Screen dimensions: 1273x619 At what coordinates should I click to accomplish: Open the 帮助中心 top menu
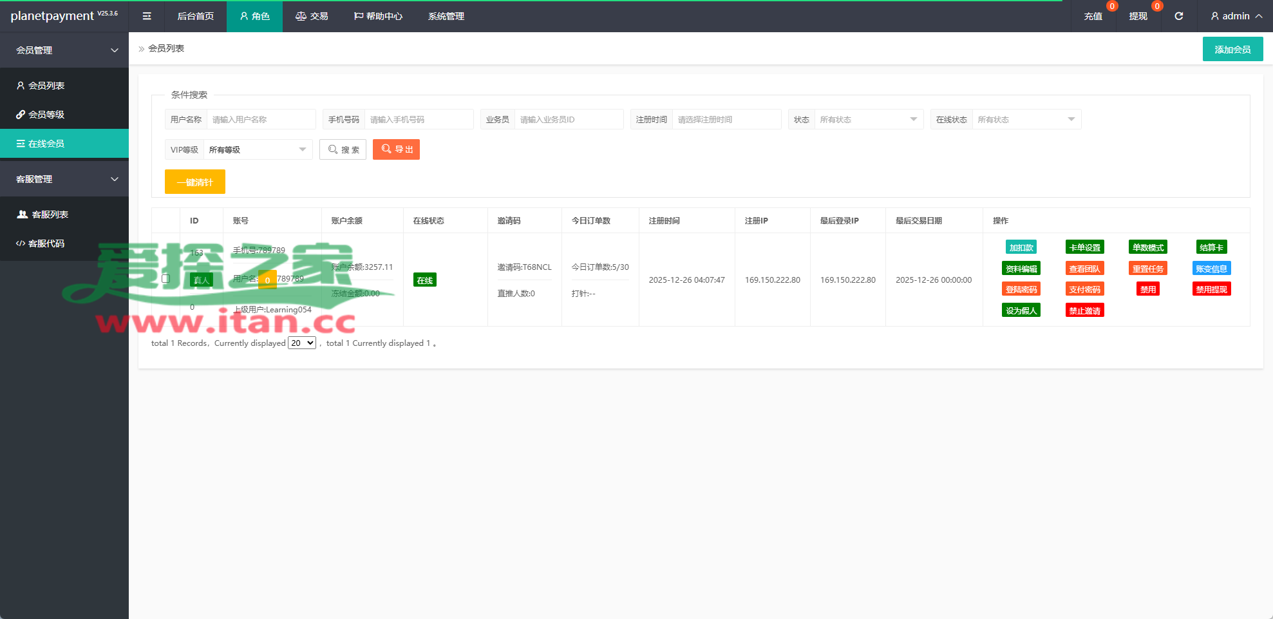(x=378, y=16)
